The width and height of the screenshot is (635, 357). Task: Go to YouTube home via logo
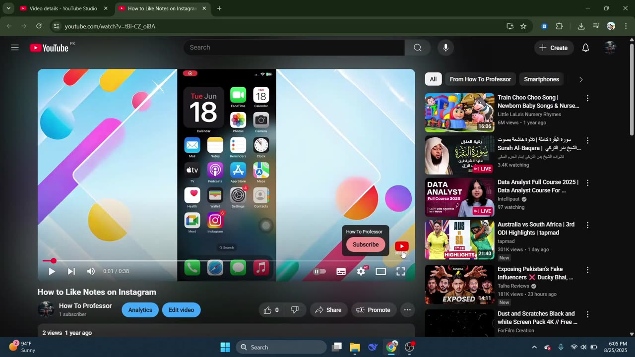click(49, 48)
